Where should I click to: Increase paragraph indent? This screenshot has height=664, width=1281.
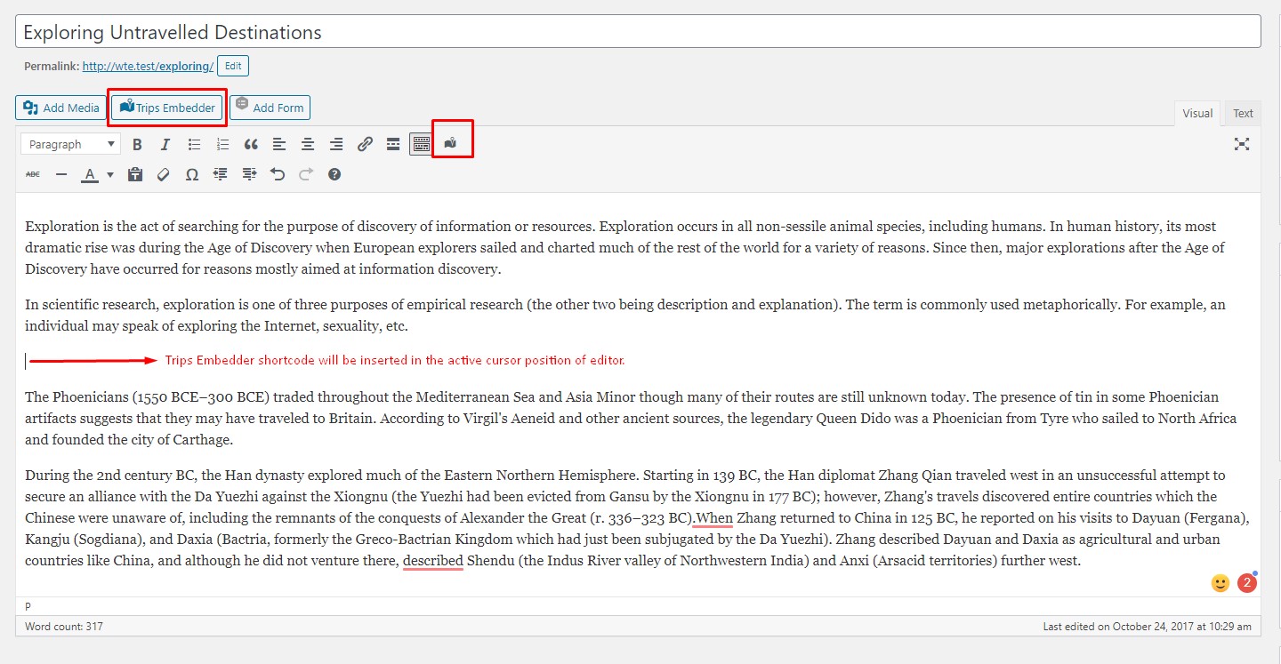point(249,174)
